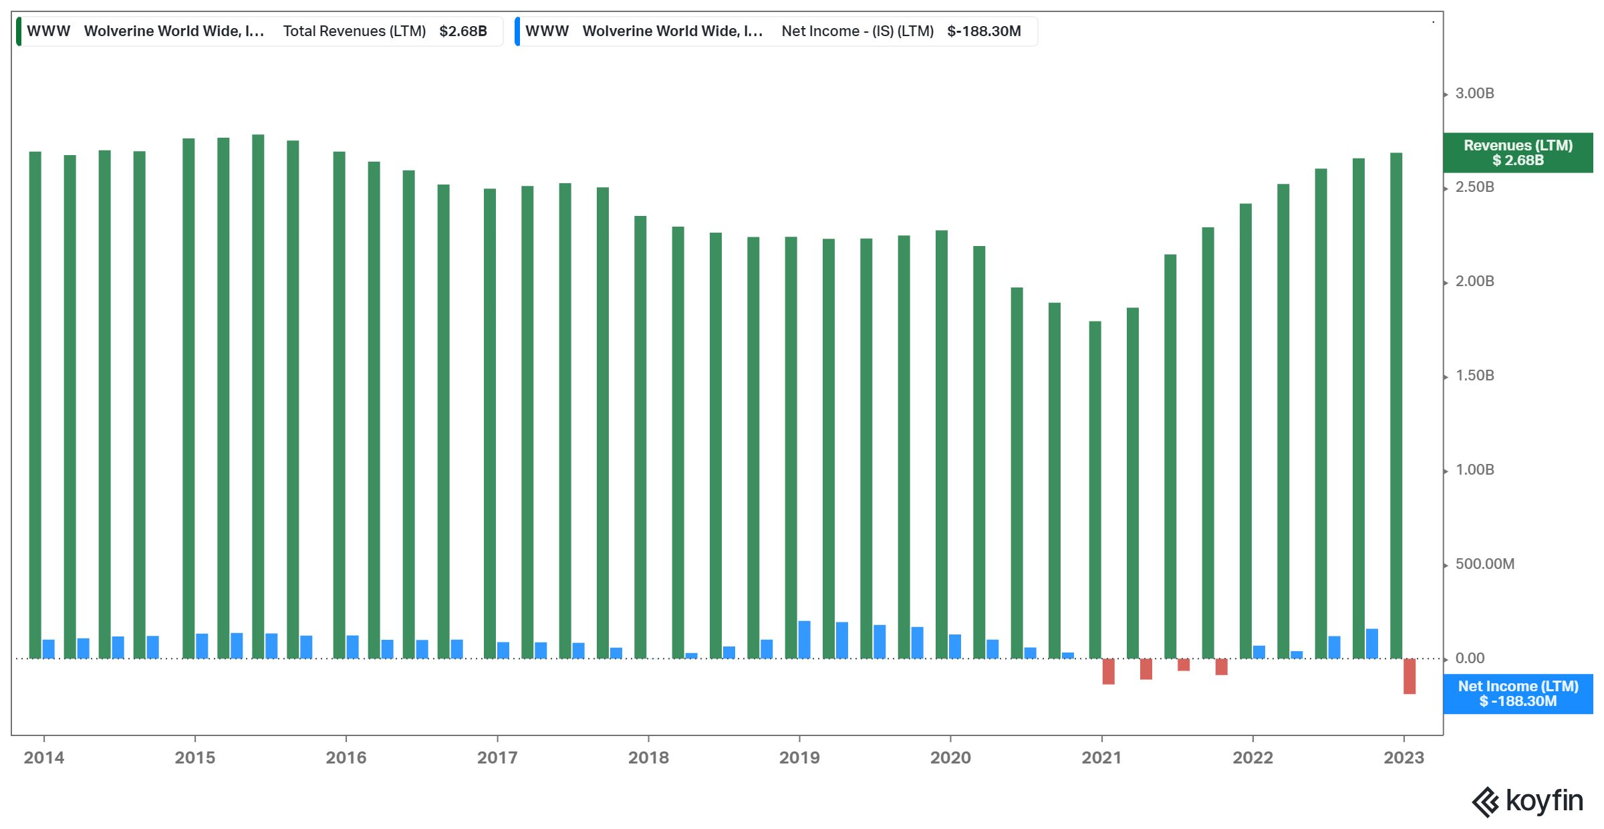1604x829 pixels.
Task: Click the first red net income bar at 2021
Action: coord(1108,671)
